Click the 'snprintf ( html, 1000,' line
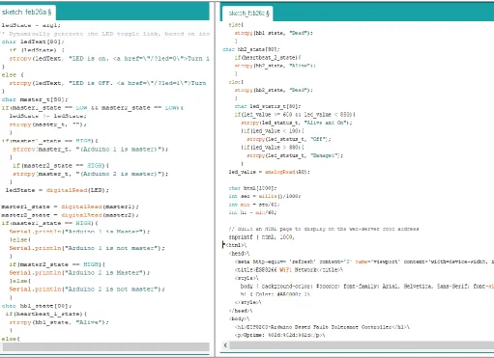Viewport: 494px width, 358px height. click(262, 237)
